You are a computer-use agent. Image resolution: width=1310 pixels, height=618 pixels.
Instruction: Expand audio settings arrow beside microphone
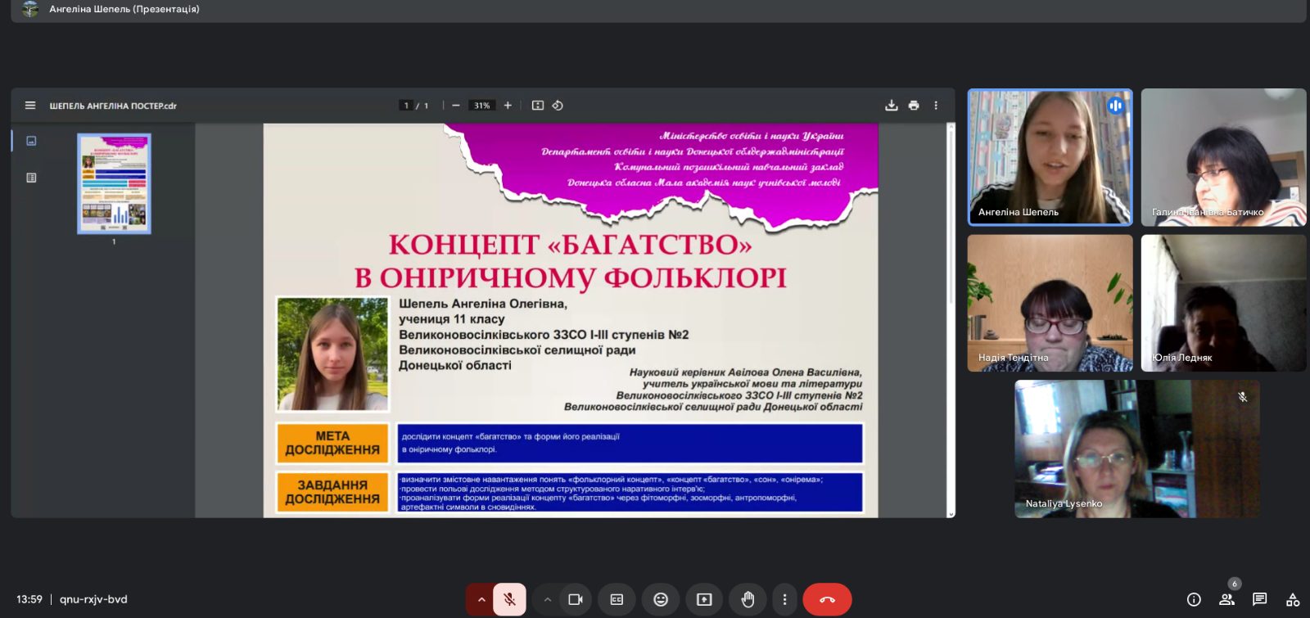click(x=481, y=599)
